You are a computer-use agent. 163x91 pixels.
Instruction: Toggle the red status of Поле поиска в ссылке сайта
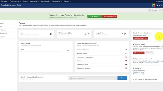[126, 57]
